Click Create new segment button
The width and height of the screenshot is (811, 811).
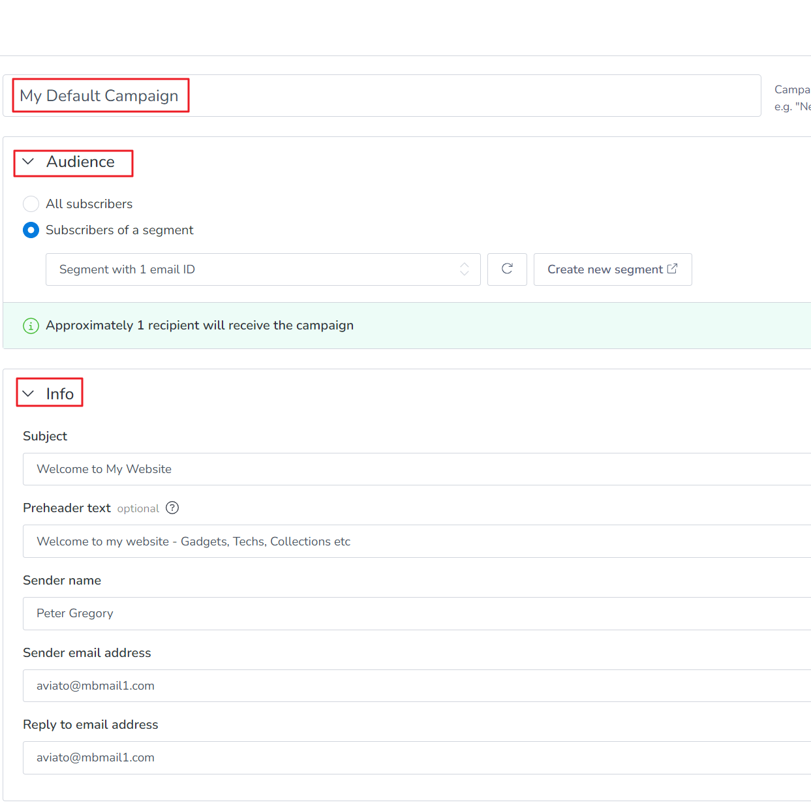click(x=613, y=269)
